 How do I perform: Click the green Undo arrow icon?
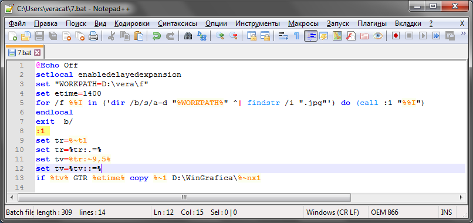tap(156, 36)
